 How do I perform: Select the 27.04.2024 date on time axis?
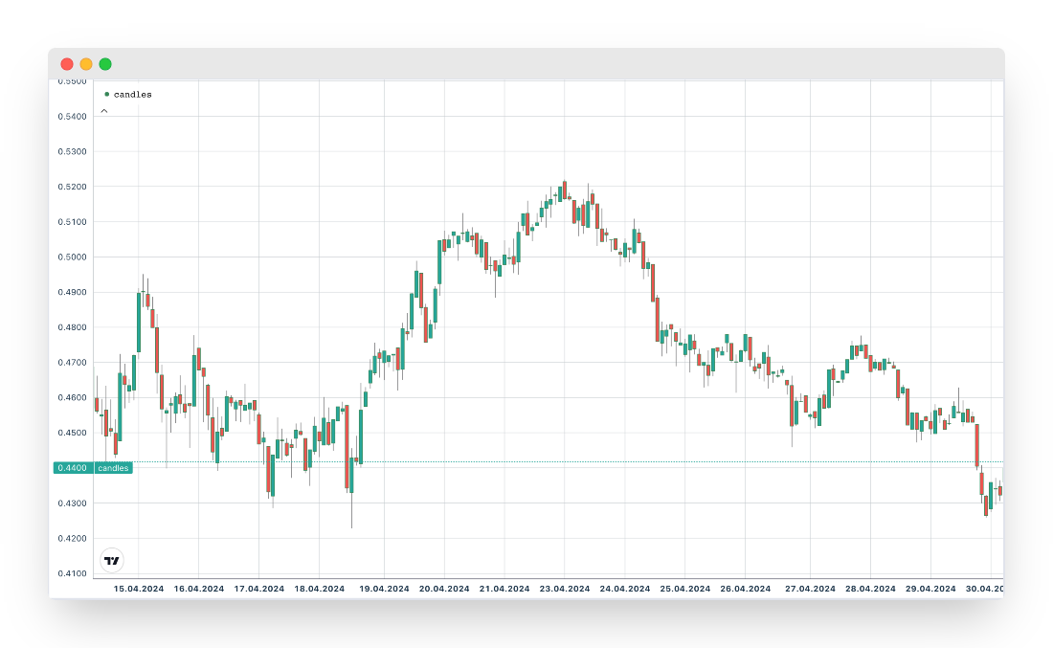pos(810,589)
